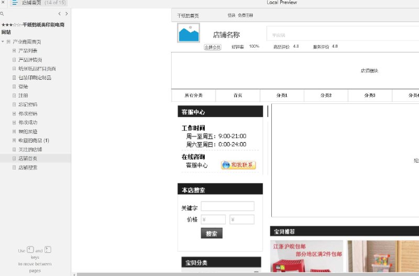Viewport: 419px width, 276px height.
Task: Open the 纸张纸品栏目页面 page
Action: coord(37,69)
